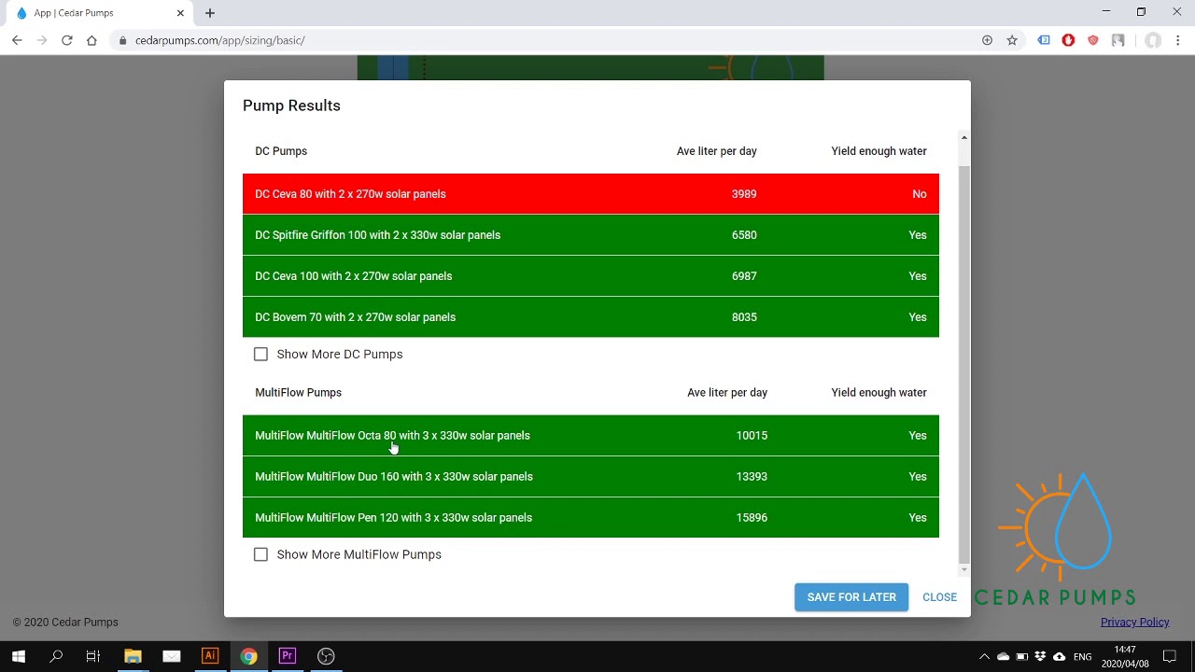Viewport: 1195px width, 672px height.
Task: Open File Explorer from the taskbar
Action: pos(133,656)
